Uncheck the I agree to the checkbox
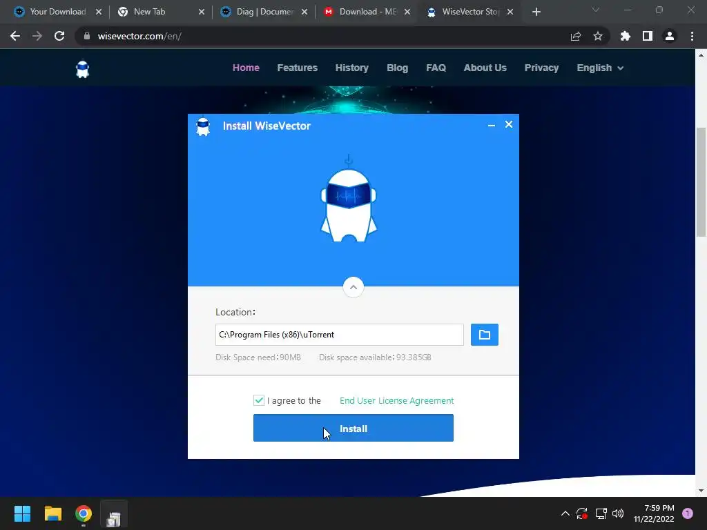The height and width of the screenshot is (530, 707). tap(259, 400)
